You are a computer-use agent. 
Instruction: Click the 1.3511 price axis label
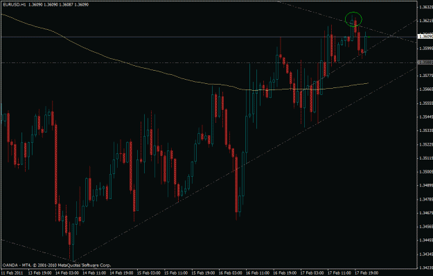[426, 157]
